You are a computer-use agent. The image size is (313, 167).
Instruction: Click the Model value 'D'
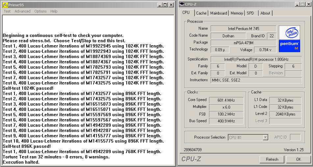[256, 66]
